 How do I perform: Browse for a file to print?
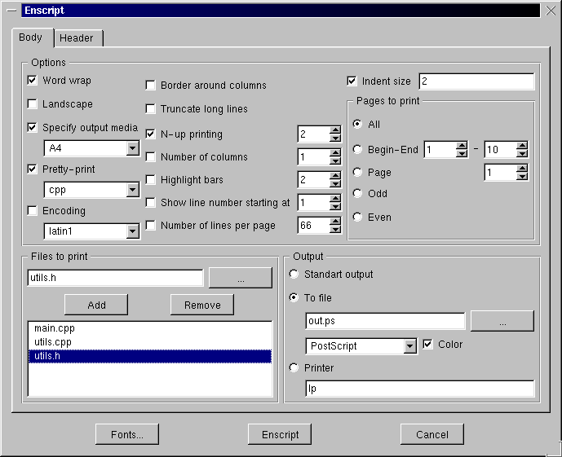240,278
